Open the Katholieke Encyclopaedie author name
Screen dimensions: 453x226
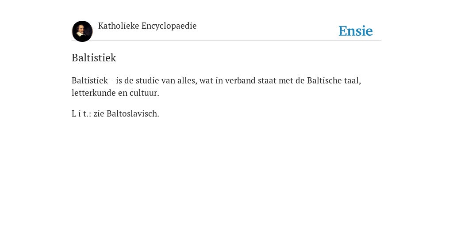pyautogui.click(x=147, y=26)
